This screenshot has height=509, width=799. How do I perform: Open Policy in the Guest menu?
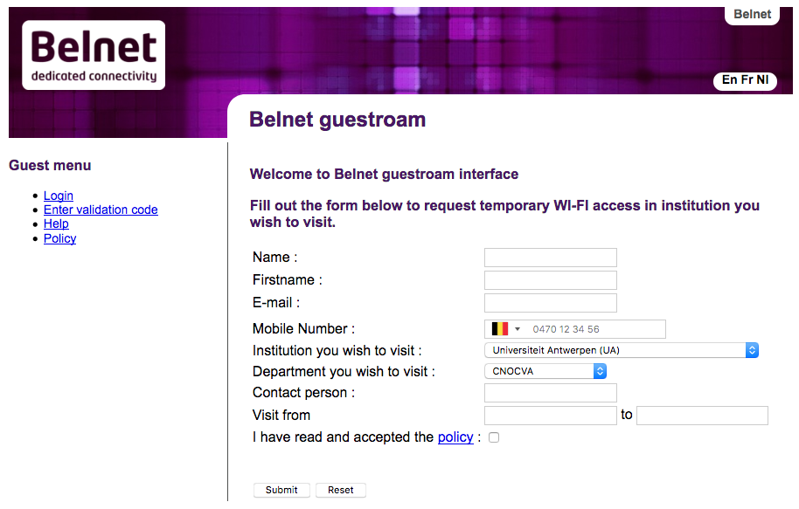(59, 238)
